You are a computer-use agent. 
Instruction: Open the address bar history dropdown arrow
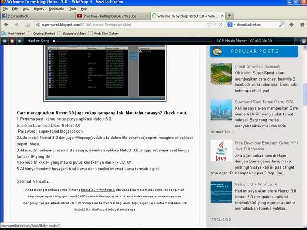click(x=215, y=24)
